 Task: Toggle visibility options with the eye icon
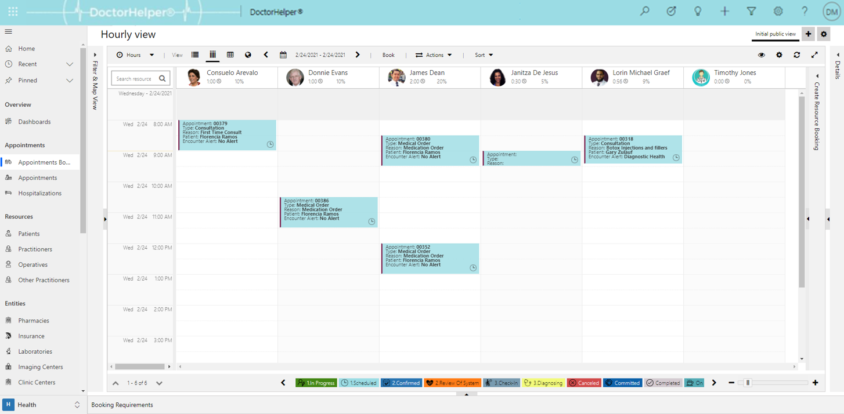pos(762,55)
